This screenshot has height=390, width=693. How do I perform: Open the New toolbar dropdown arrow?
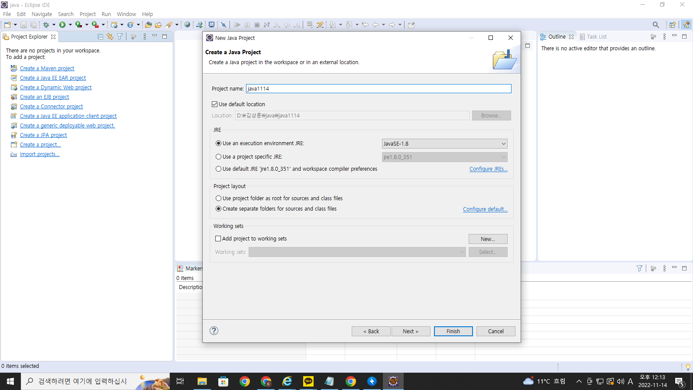[15, 25]
